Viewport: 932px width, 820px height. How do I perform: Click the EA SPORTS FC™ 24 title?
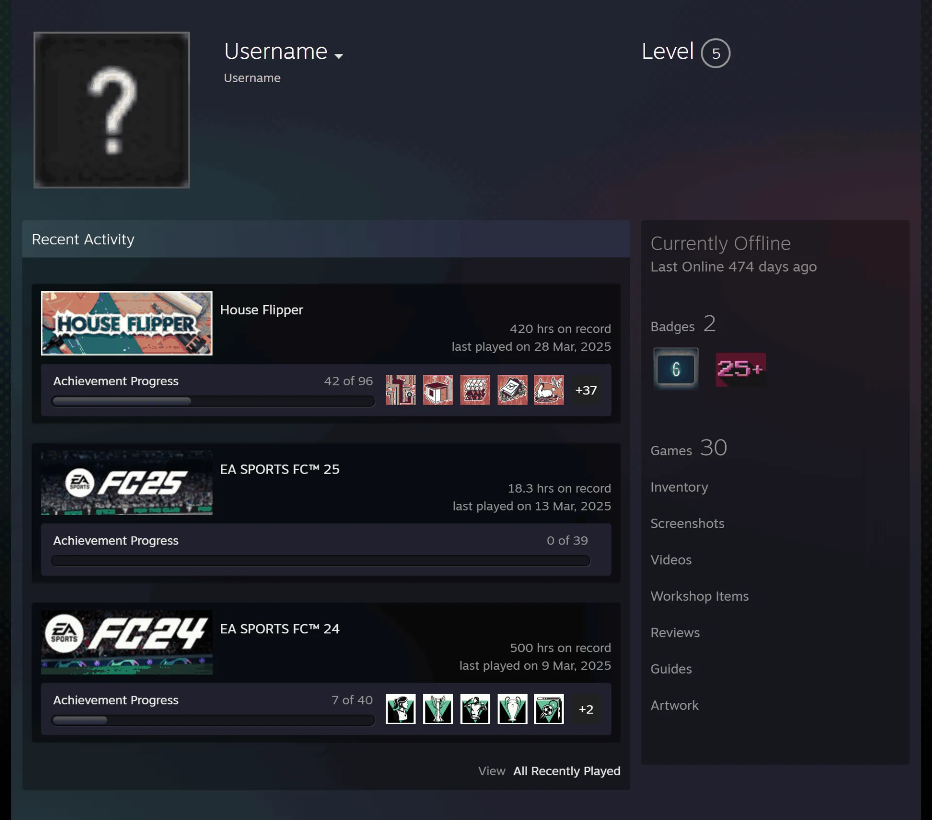[x=280, y=629]
